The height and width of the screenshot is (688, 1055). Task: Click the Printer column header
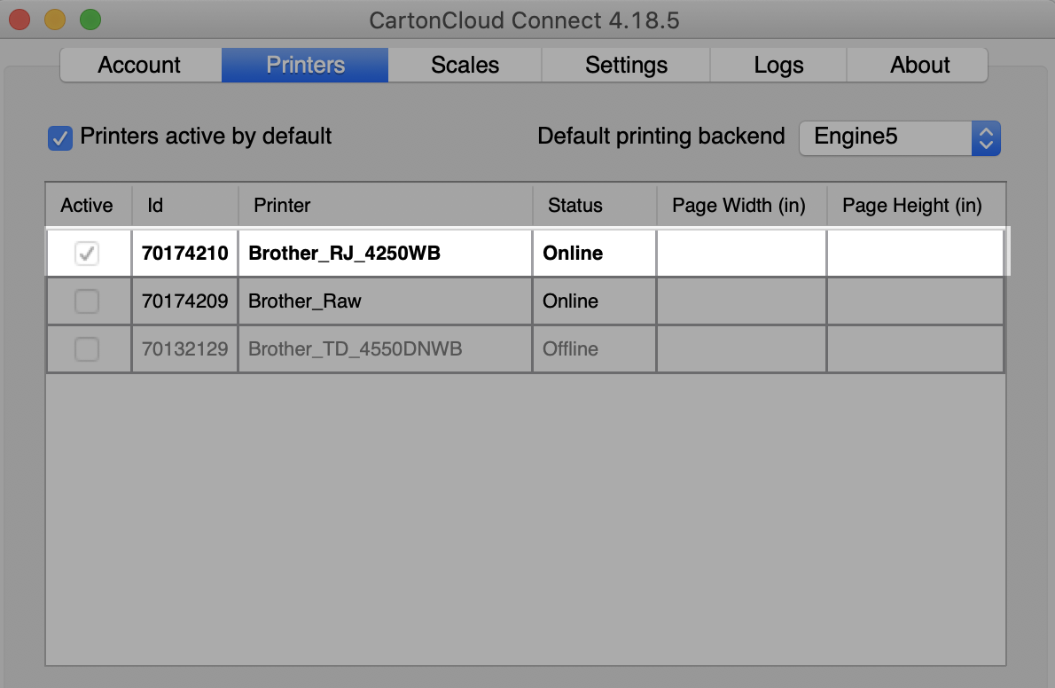282,205
